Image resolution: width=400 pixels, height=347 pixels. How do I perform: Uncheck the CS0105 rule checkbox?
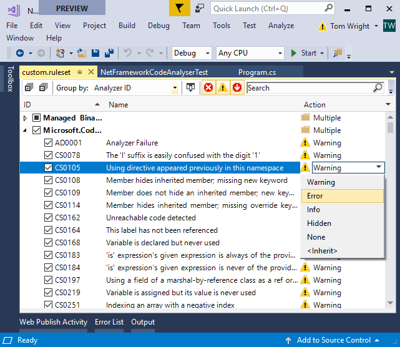48,168
